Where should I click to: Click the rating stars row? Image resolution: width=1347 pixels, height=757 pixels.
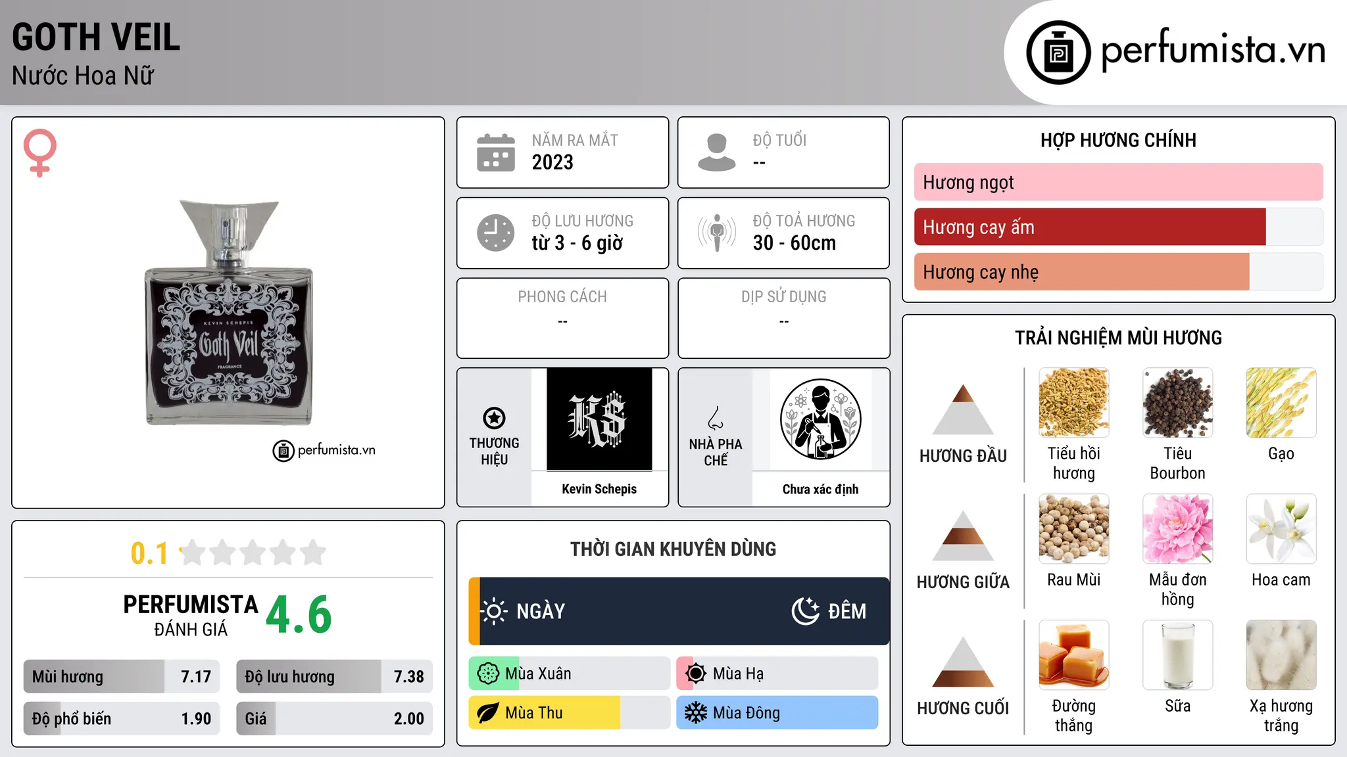[253, 553]
